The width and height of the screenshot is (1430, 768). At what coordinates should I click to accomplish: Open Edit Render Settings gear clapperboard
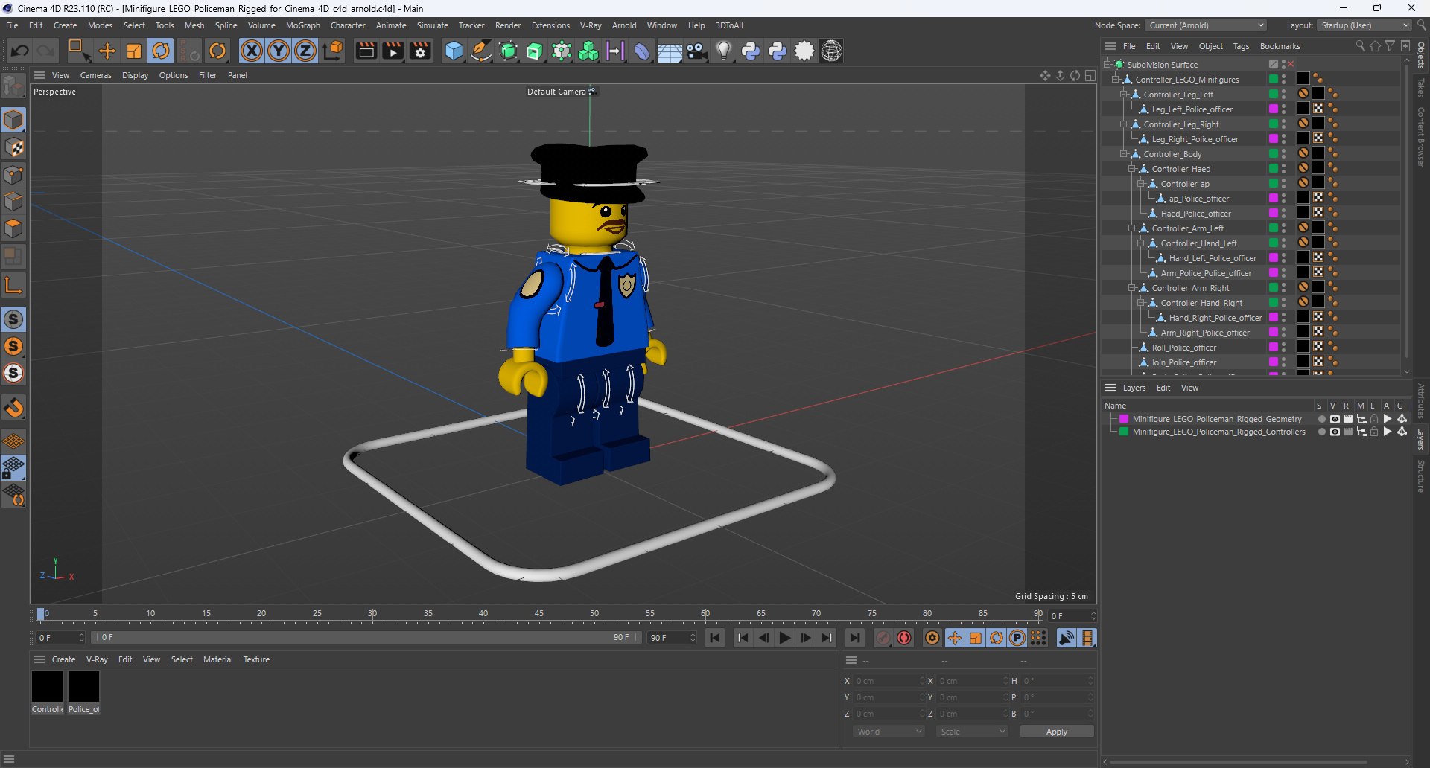[x=420, y=51]
